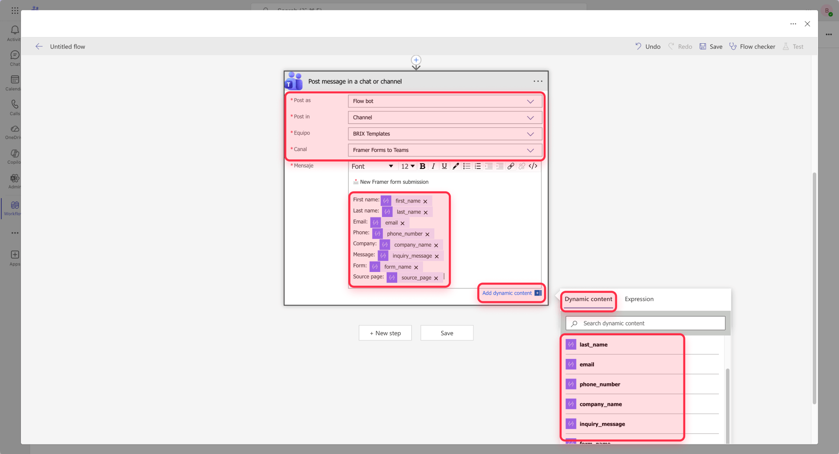Go back with the left arrow
This screenshot has width=839, height=454.
point(39,46)
